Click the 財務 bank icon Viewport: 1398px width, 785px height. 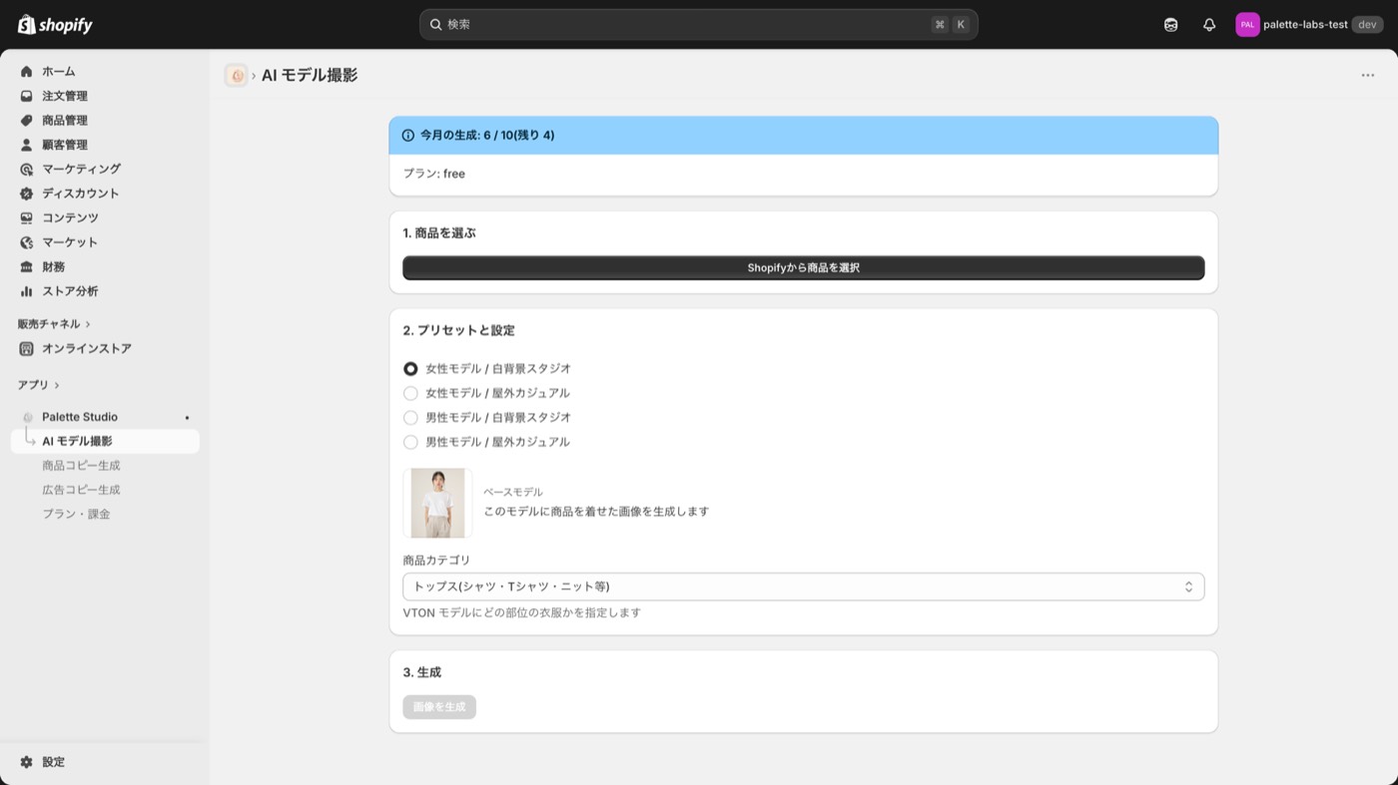27,267
